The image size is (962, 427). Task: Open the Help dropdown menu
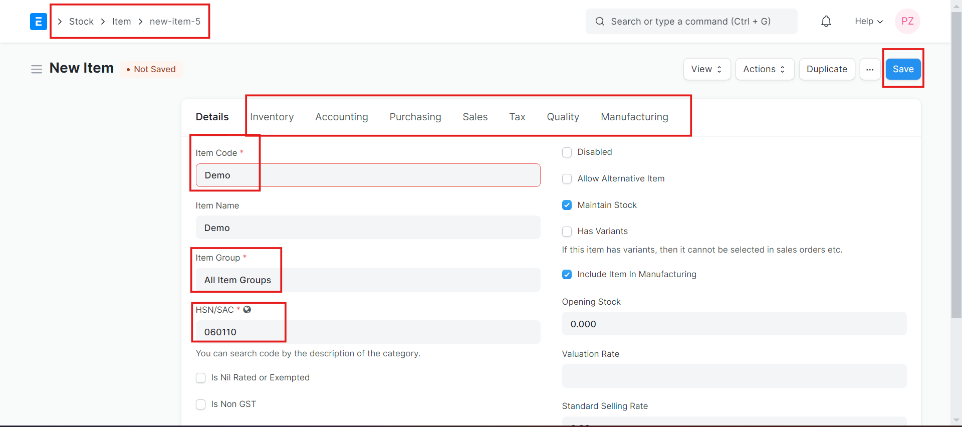point(869,22)
